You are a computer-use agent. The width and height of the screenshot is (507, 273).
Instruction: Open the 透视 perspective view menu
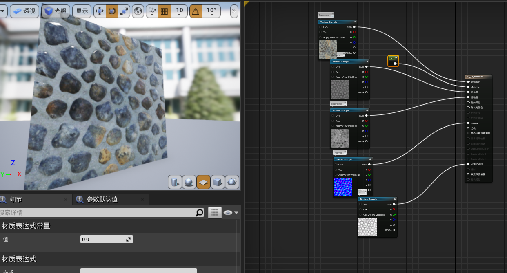pos(24,11)
